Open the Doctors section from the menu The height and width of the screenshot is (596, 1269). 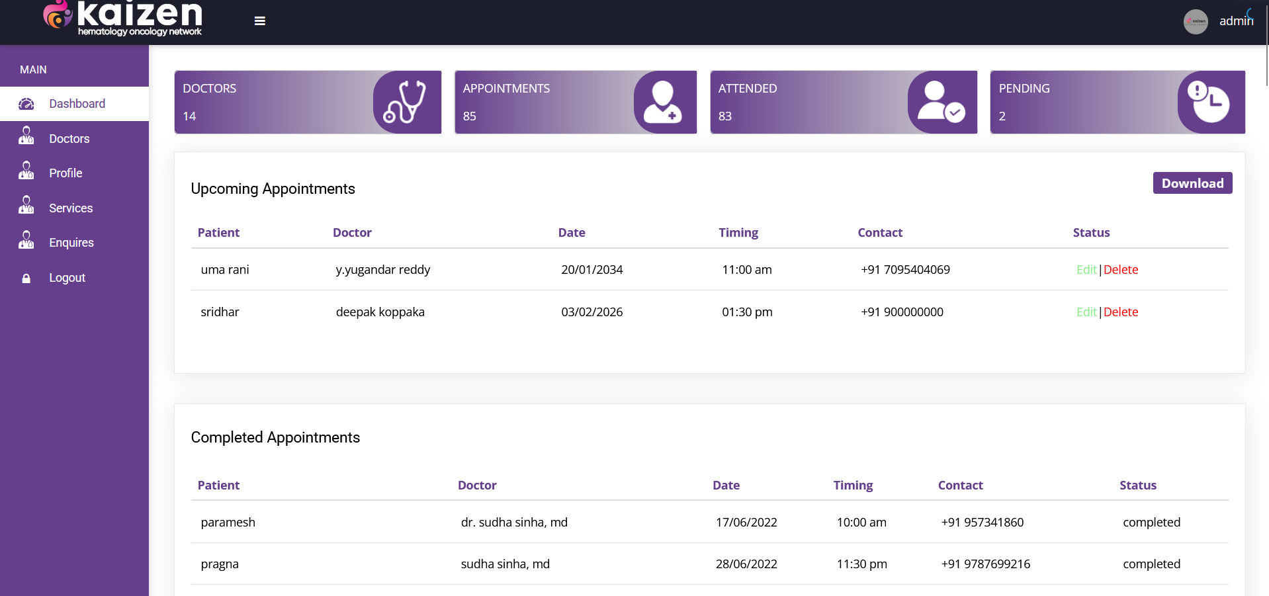click(69, 138)
